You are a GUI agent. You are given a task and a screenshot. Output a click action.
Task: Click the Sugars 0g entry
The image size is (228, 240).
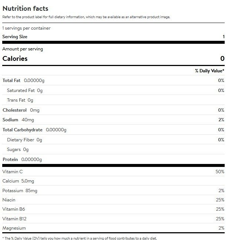coord(18,149)
